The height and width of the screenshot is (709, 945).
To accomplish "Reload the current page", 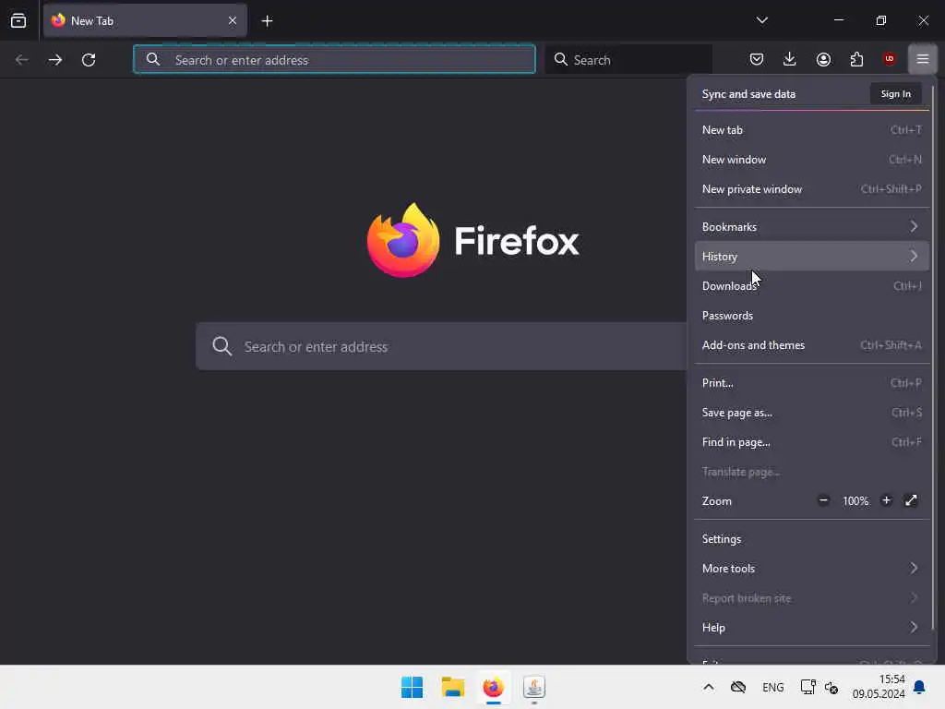I will [x=89, y=60].
